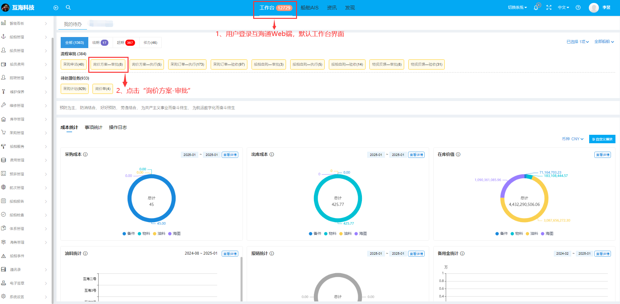The height and width of the screenshot is (304, 620).
Task: Collapse sidebar with the back arrow icon
Action: pos(56,8)
